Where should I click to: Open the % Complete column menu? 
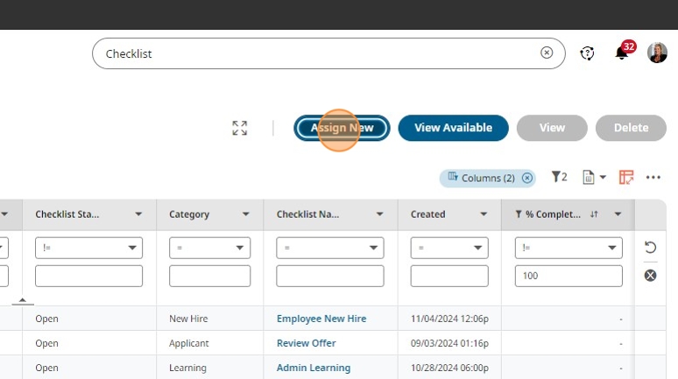pos(618,214)
